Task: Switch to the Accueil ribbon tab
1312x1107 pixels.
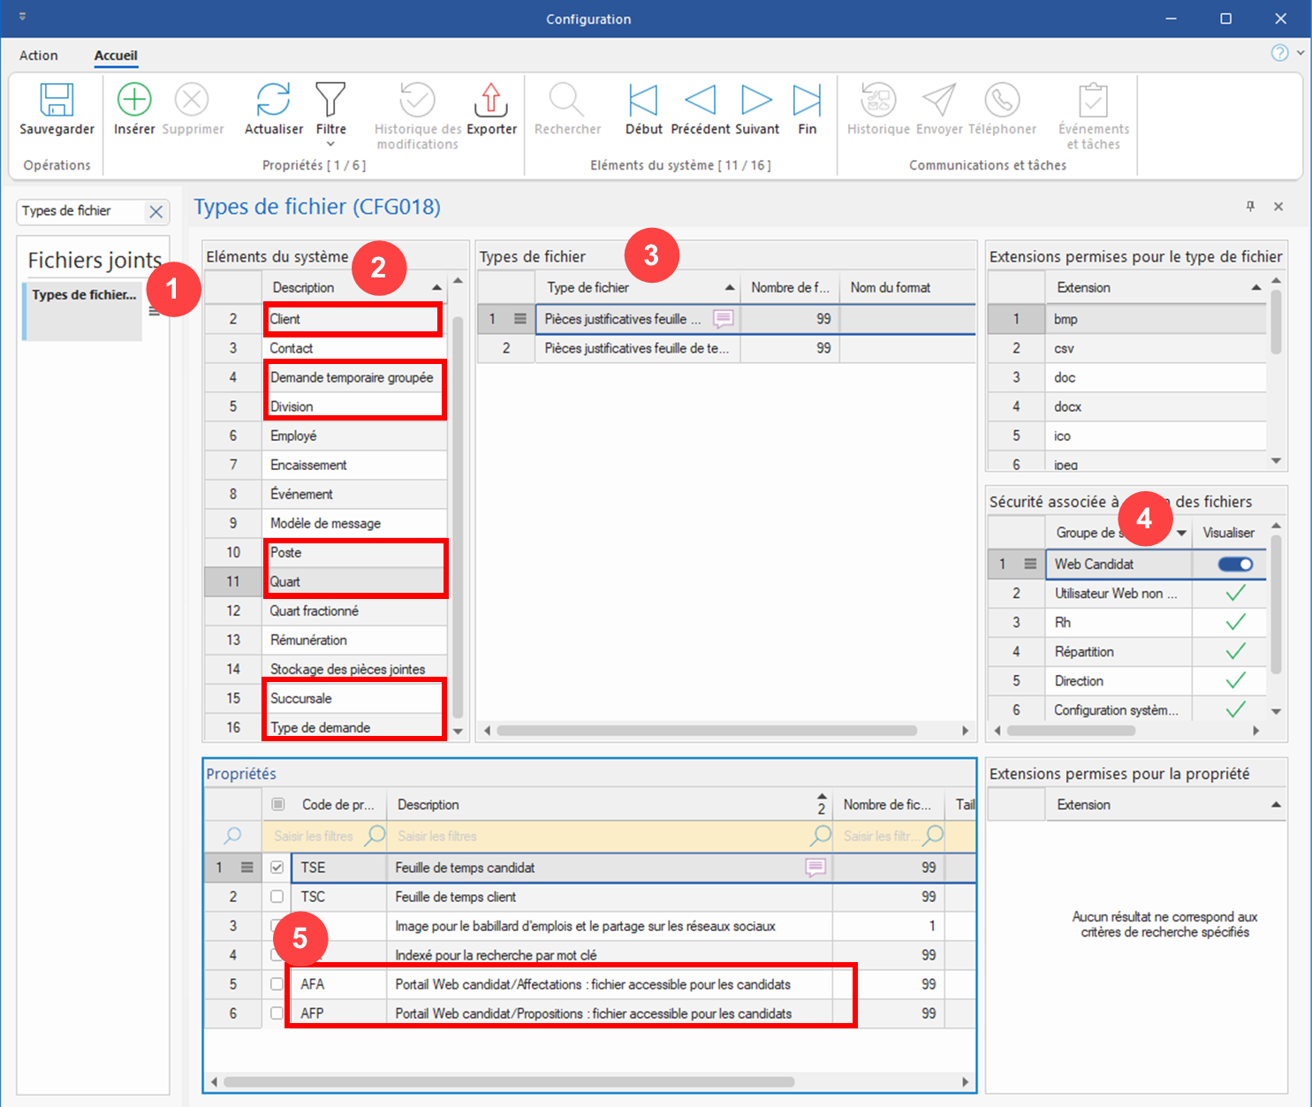Action: coord(116,56)
